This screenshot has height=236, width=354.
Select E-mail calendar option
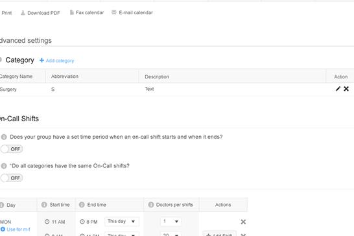(x=136, y=13)
